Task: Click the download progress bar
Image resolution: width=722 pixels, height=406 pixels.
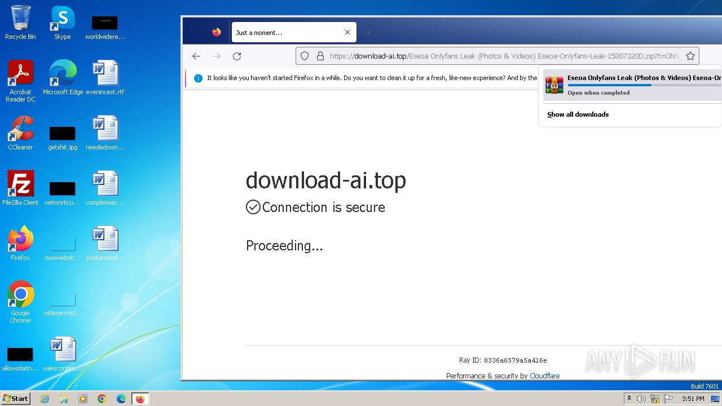Action: click(x=644, y=85)
